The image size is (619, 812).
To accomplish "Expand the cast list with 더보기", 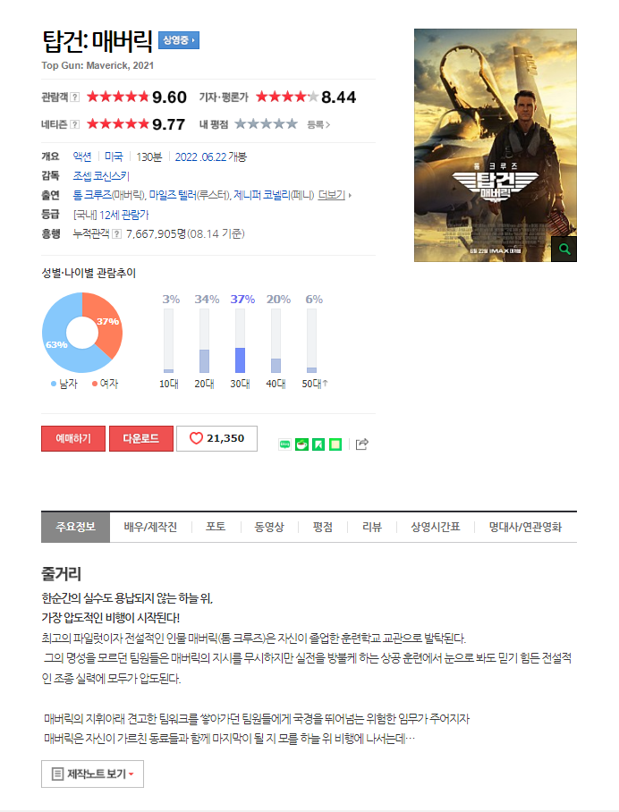I will pyautogui.click(x=335, y=195).
